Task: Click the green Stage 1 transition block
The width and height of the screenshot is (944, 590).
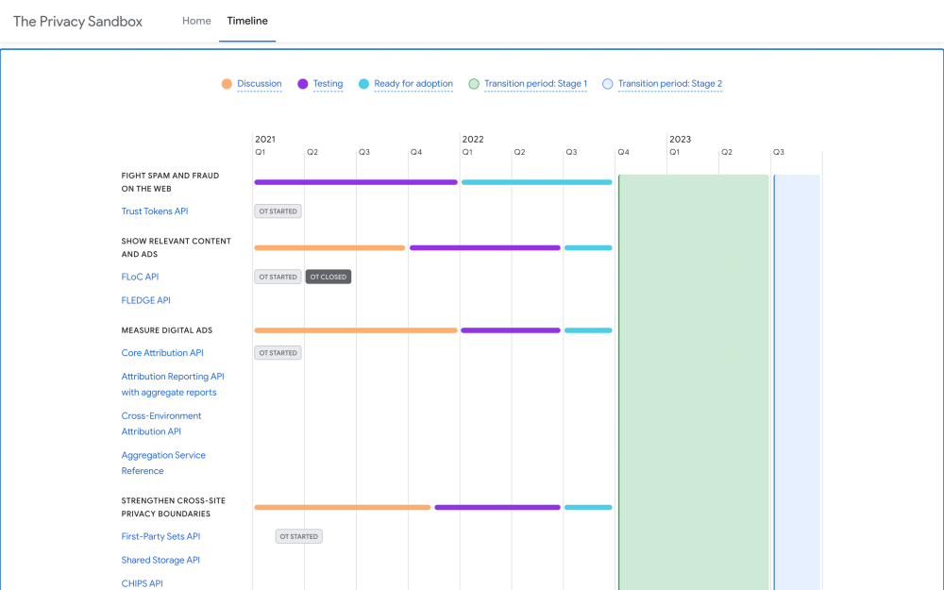Action: coord(694,378)
